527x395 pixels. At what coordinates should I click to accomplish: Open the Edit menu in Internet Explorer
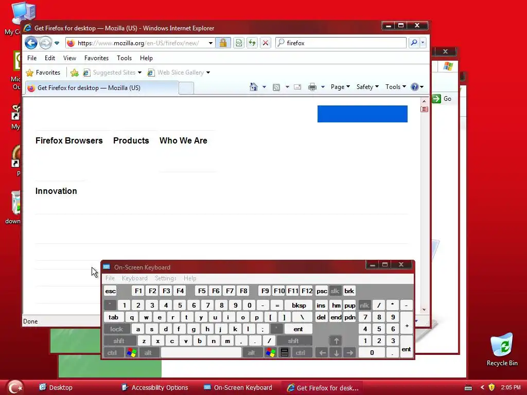[x=50, y=58]
